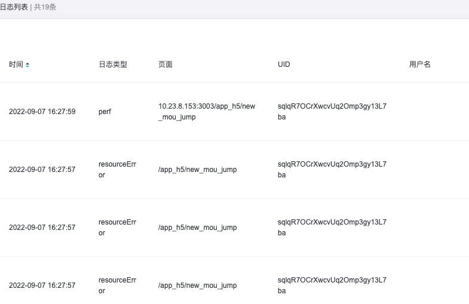Open the third resourceError row's /app_h5/new_mou_jump page
The image size is (469, 304).
click(197, 285)
